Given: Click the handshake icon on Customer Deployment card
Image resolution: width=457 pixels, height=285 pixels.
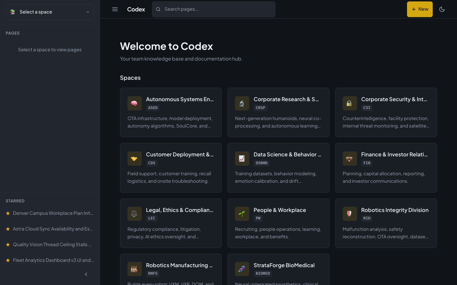Looking at the screenshot, I should pyautogui.click(x=134, y=159).
